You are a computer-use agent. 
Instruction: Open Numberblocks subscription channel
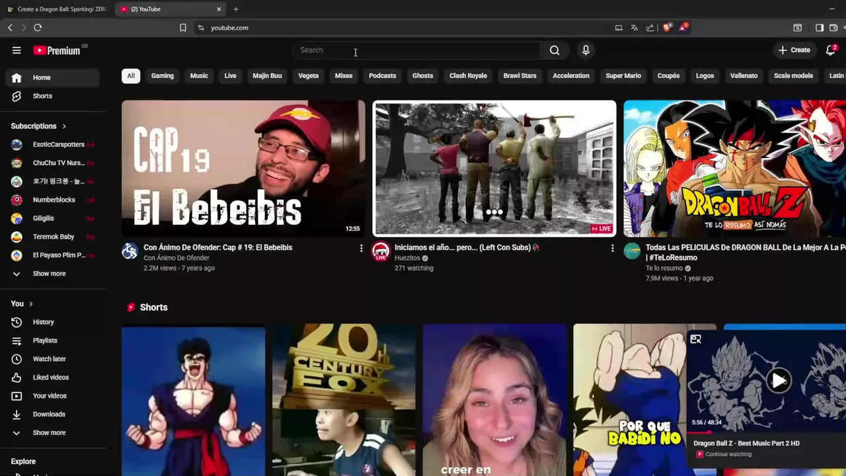point(53,200)
